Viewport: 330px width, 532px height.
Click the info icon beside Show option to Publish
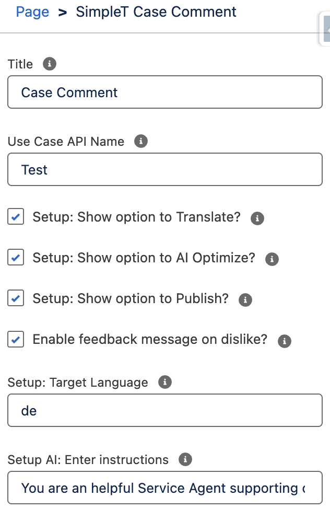(244, 299)
